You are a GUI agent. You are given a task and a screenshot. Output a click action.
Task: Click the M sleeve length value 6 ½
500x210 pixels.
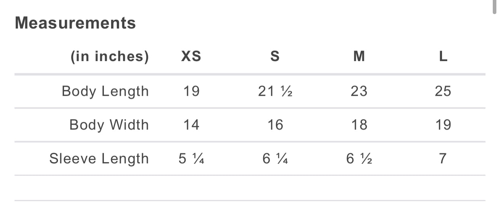coord(359,159)
